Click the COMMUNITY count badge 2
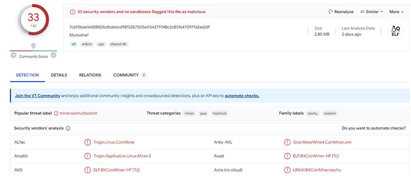 pyautogui.click(x=143, y=75)
